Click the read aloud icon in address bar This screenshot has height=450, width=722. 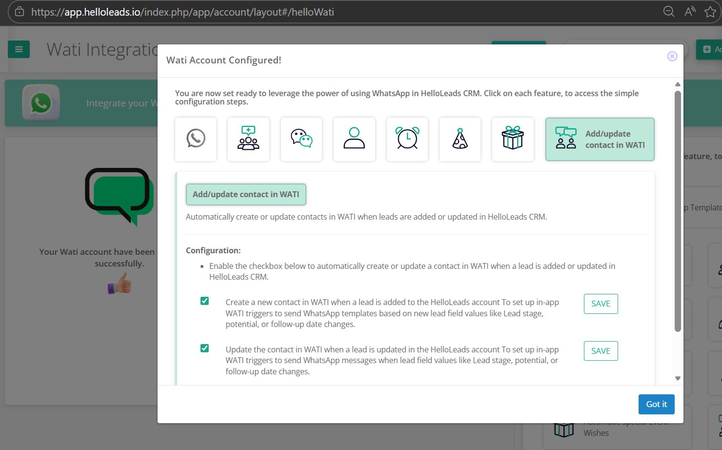click(690, 12)
